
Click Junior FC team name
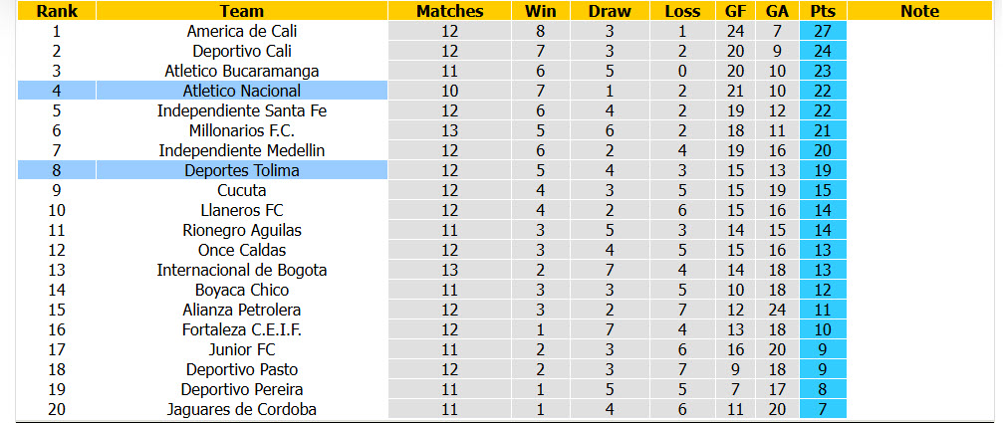point(242,349)
